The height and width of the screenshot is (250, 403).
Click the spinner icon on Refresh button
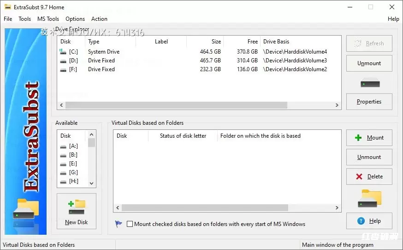(x=358, y=43)
